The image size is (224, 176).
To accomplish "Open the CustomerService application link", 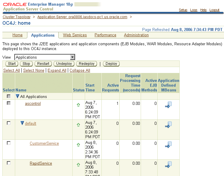I will coord(44,144).
